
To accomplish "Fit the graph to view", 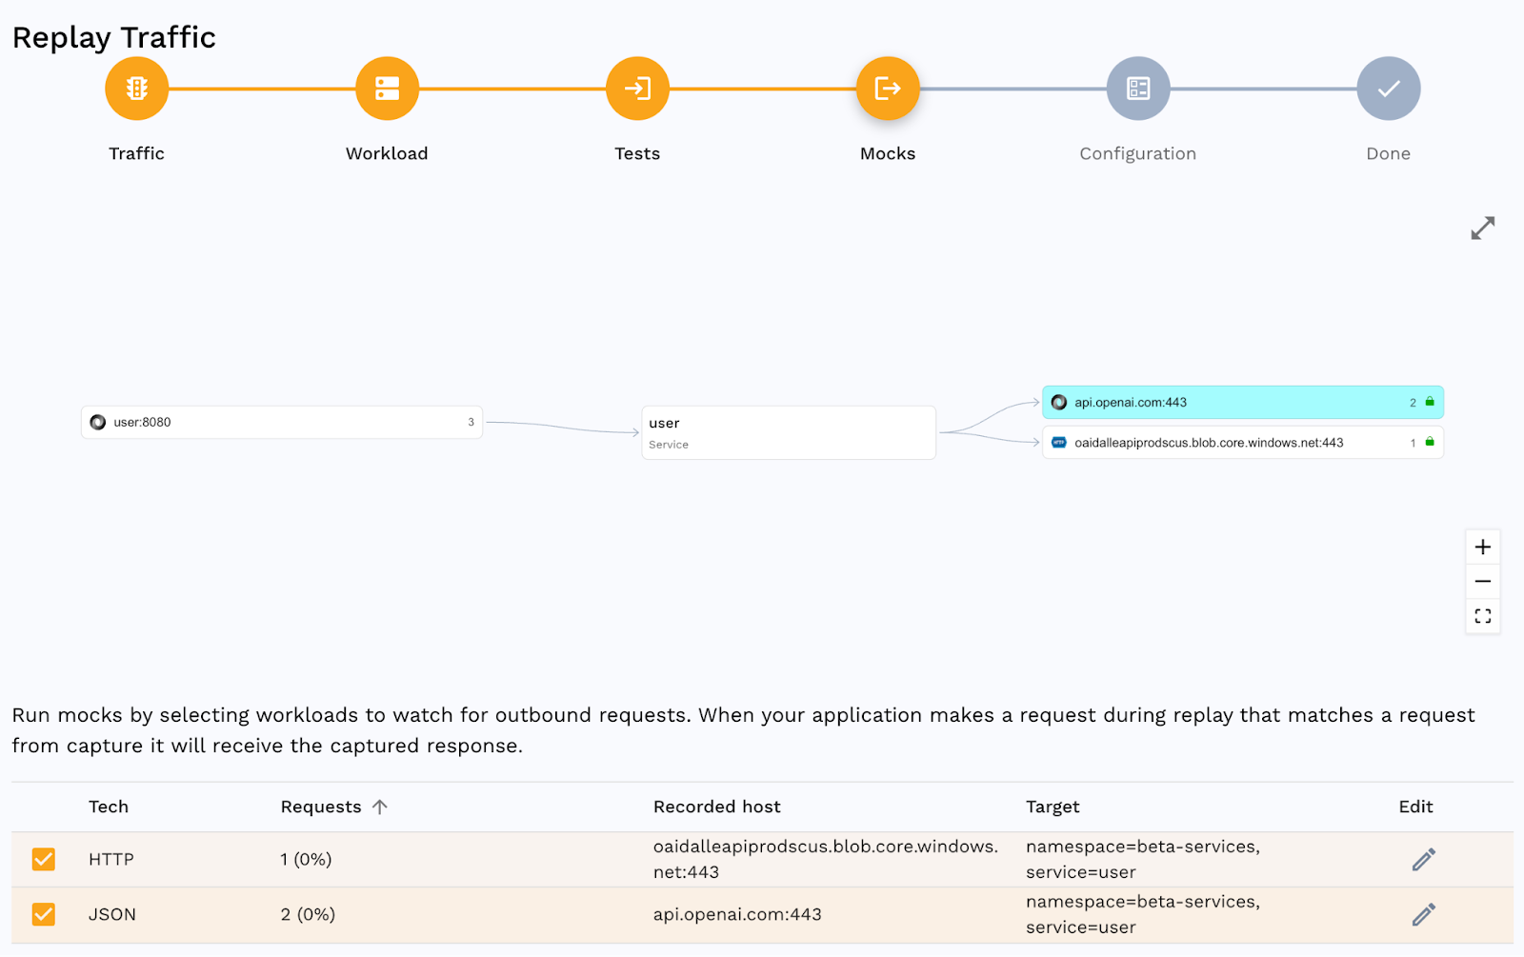I will [1483, 616].
